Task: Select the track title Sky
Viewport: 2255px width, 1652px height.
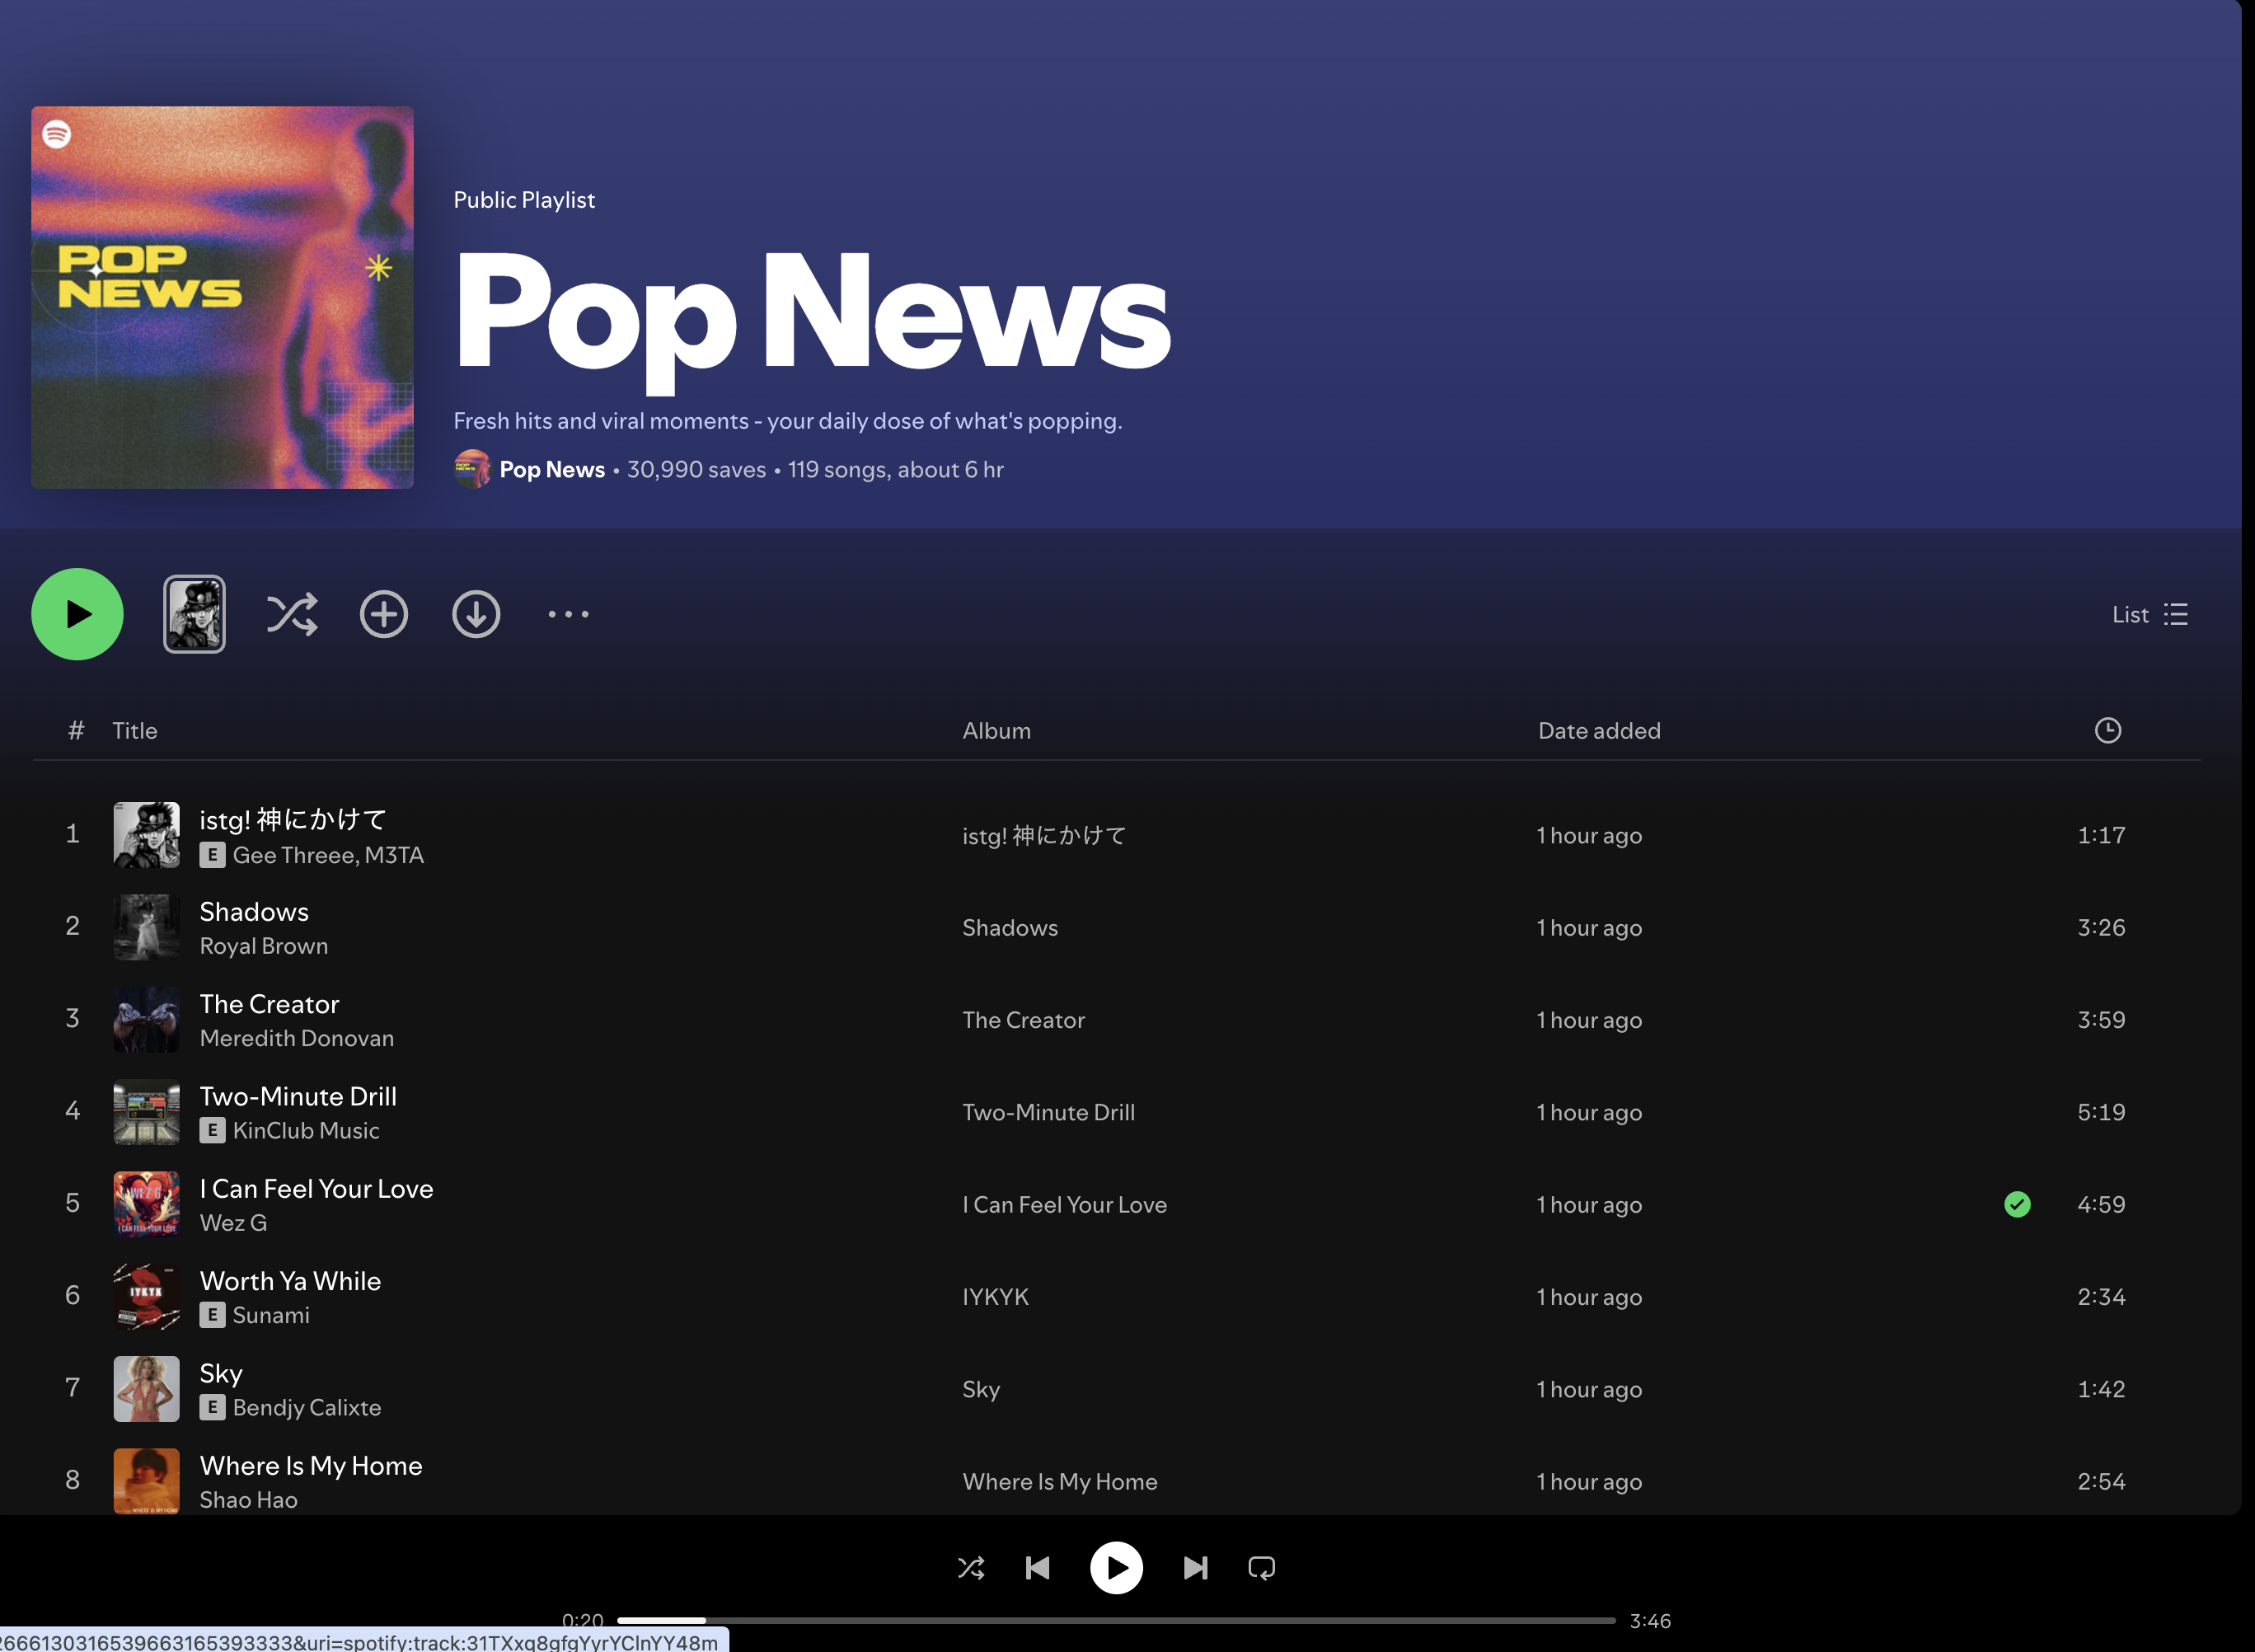Action: pyautogui.click(x=221, y=1373)
